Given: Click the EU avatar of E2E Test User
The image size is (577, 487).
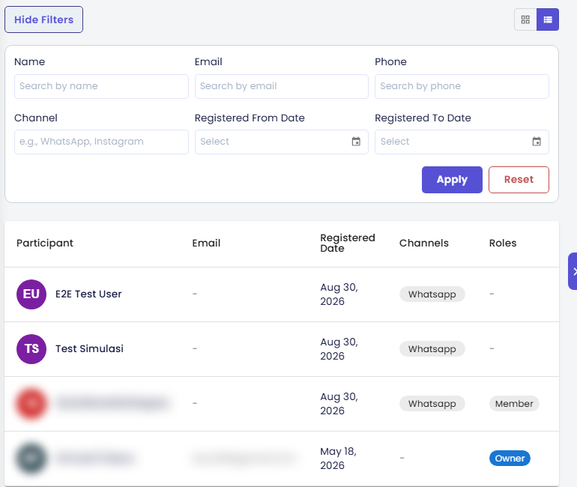Looking at the screenshot, I should [31, 294].
